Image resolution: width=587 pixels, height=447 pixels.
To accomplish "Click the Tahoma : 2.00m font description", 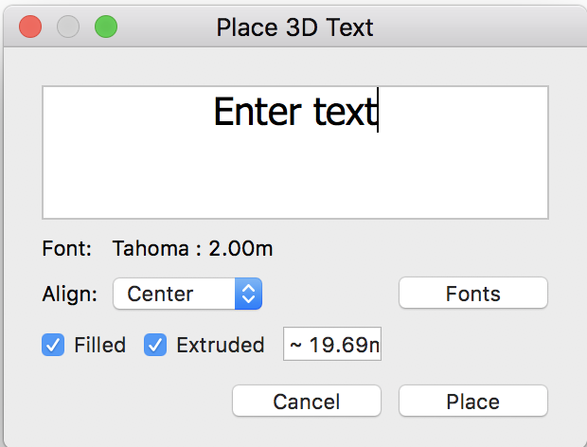I will [x=192, y=249].
